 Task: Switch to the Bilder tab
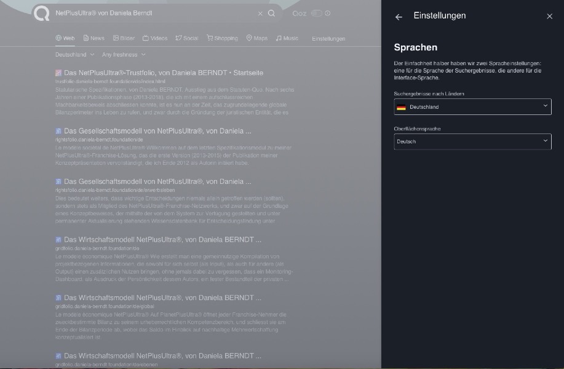124,38
